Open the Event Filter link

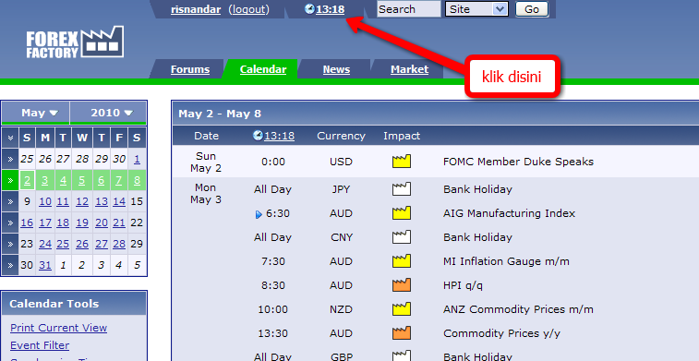pyautogui.click(x=40, y=345)
